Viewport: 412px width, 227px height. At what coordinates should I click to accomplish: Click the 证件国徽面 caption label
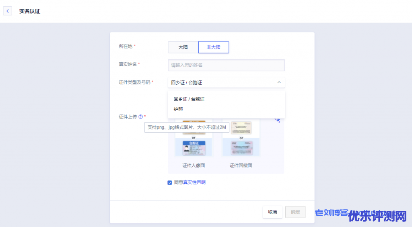coord(241,165)
